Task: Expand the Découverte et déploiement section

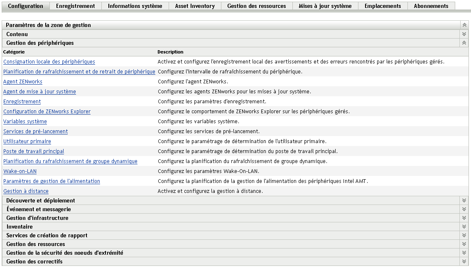Action: (463, 200)
